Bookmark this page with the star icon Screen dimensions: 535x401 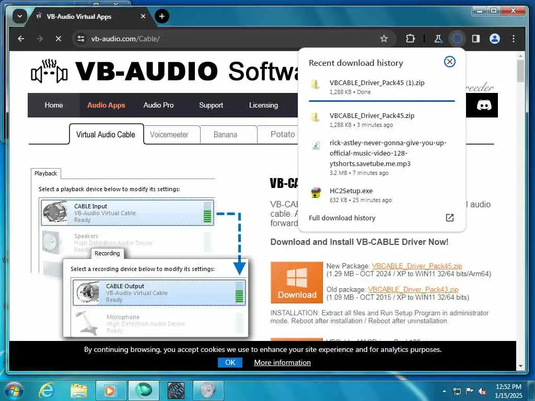click(x=384, y=39)
